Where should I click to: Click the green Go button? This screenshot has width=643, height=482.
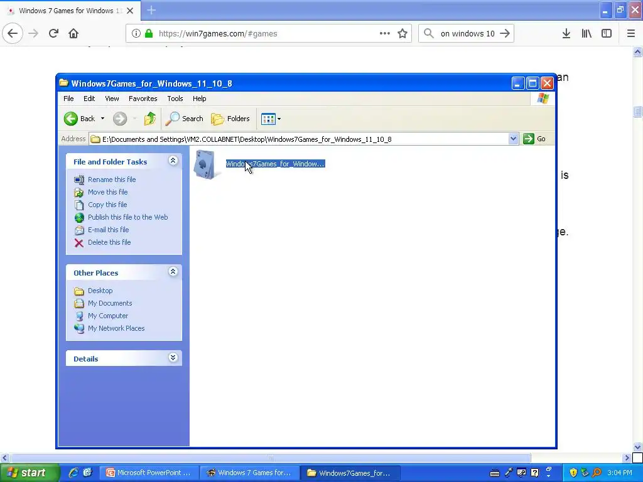pos(535,139)
